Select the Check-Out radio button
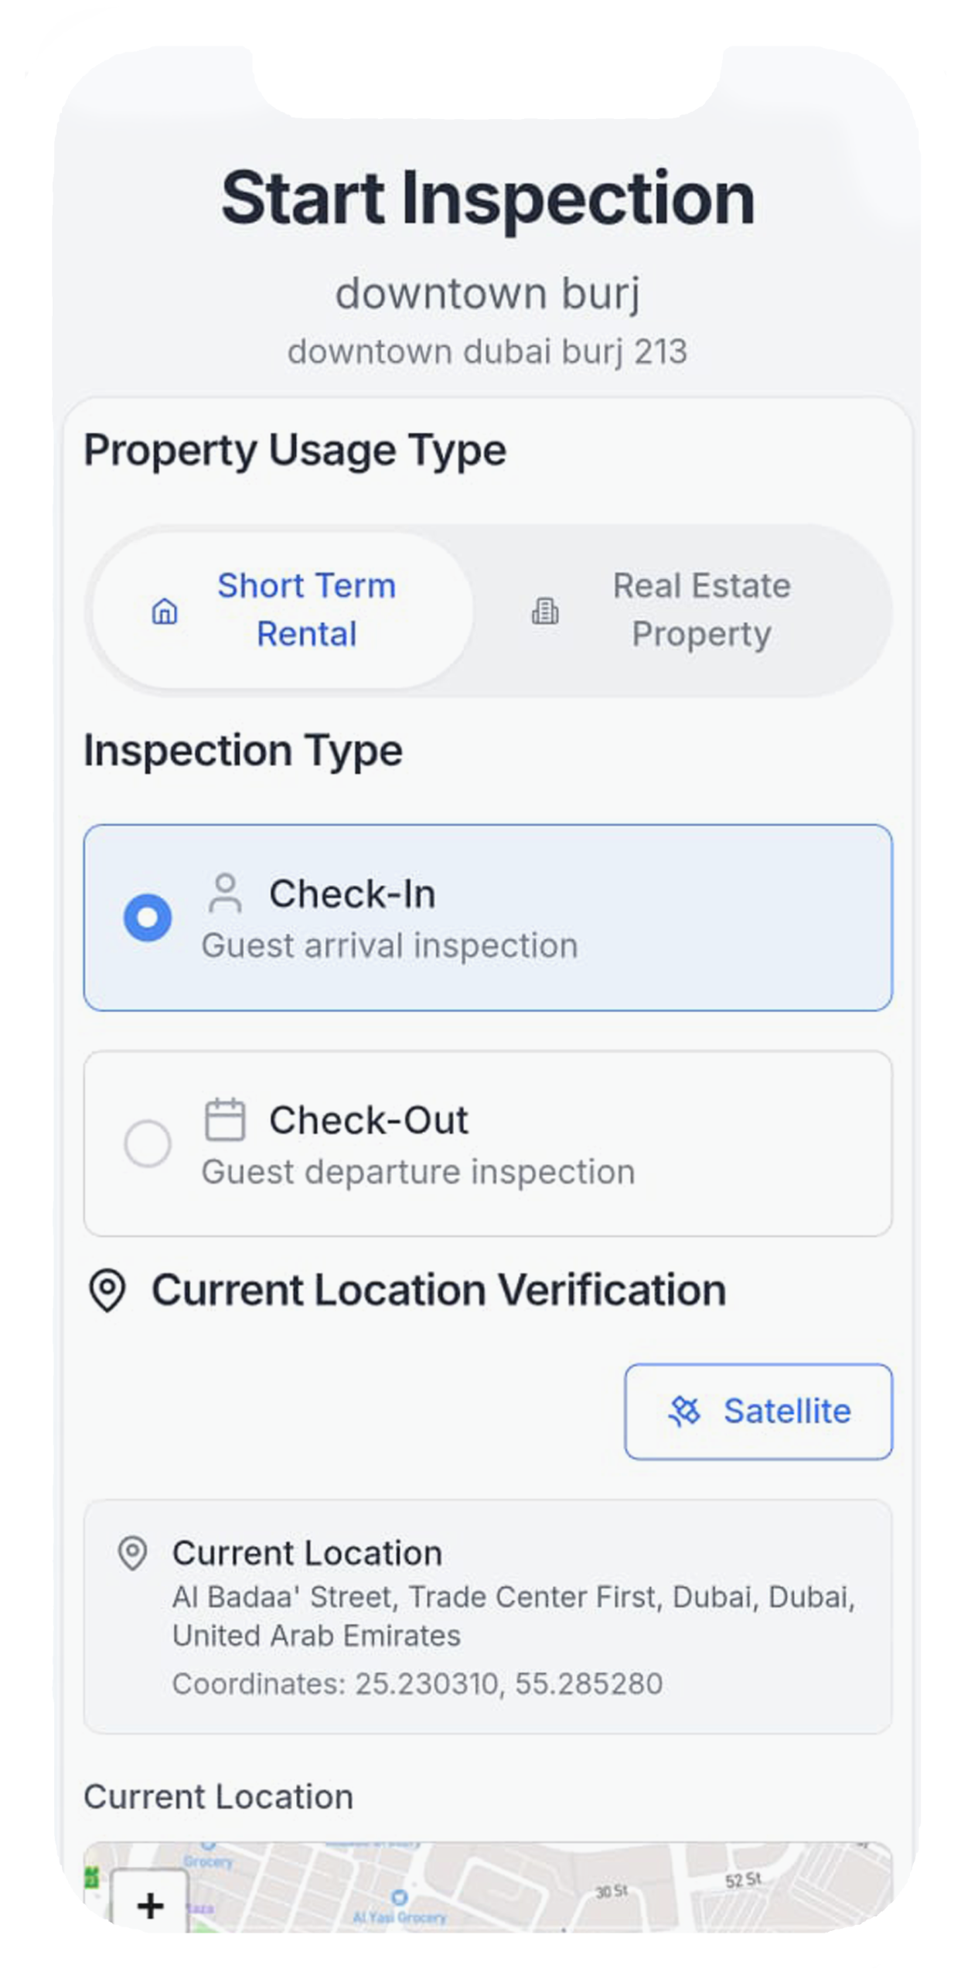The height and width of the screenshot is (1979, 978). pos(148,1143)
